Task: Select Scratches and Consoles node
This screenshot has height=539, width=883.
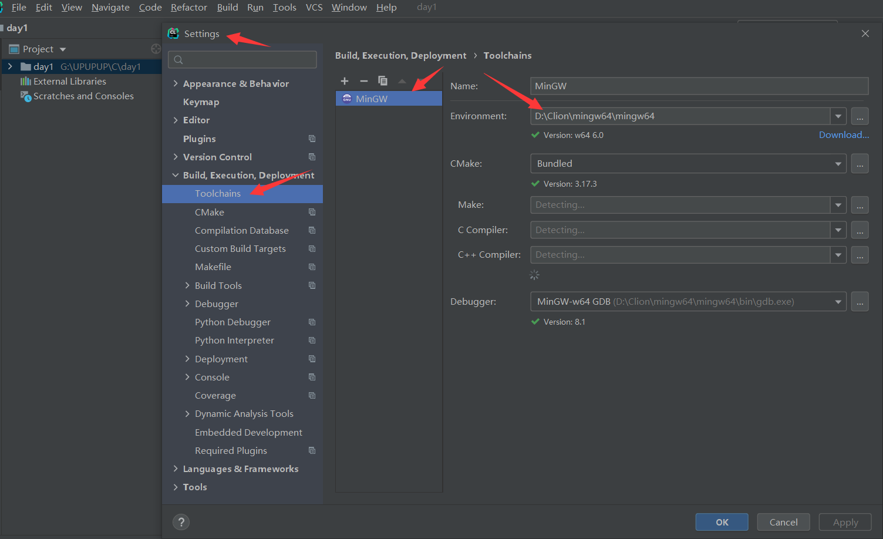Action: coord(83,96)
